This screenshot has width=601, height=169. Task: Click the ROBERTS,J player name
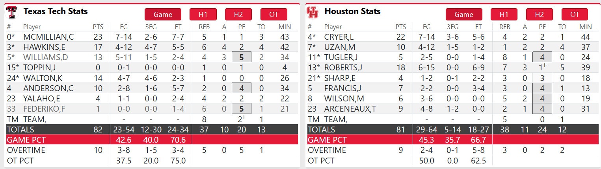point(343,68)
